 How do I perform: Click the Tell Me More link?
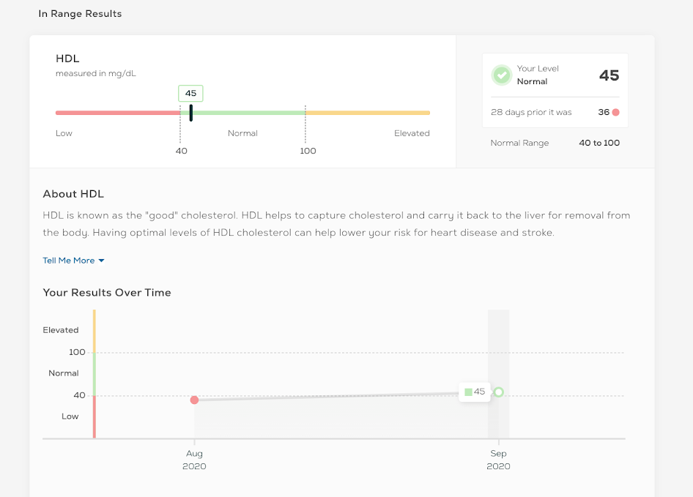[x=67, y=260]
